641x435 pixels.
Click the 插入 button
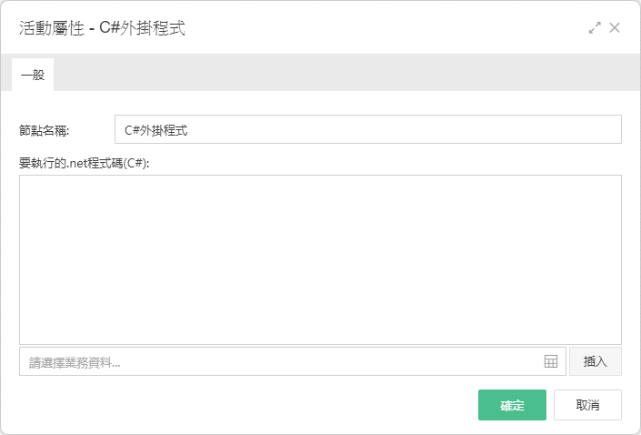(596, 361)
